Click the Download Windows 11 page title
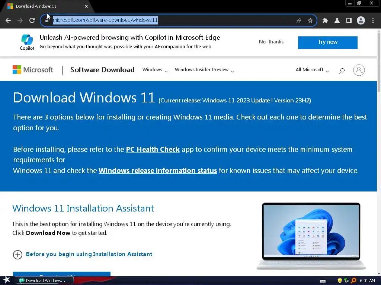The image size is (381, 285). click(84, 98)
